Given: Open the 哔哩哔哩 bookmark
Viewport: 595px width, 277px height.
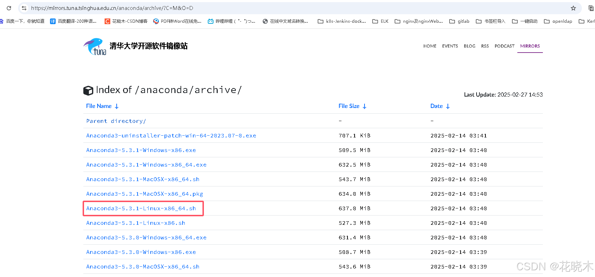Looking at the screenshot, I should tap(232, 21).
